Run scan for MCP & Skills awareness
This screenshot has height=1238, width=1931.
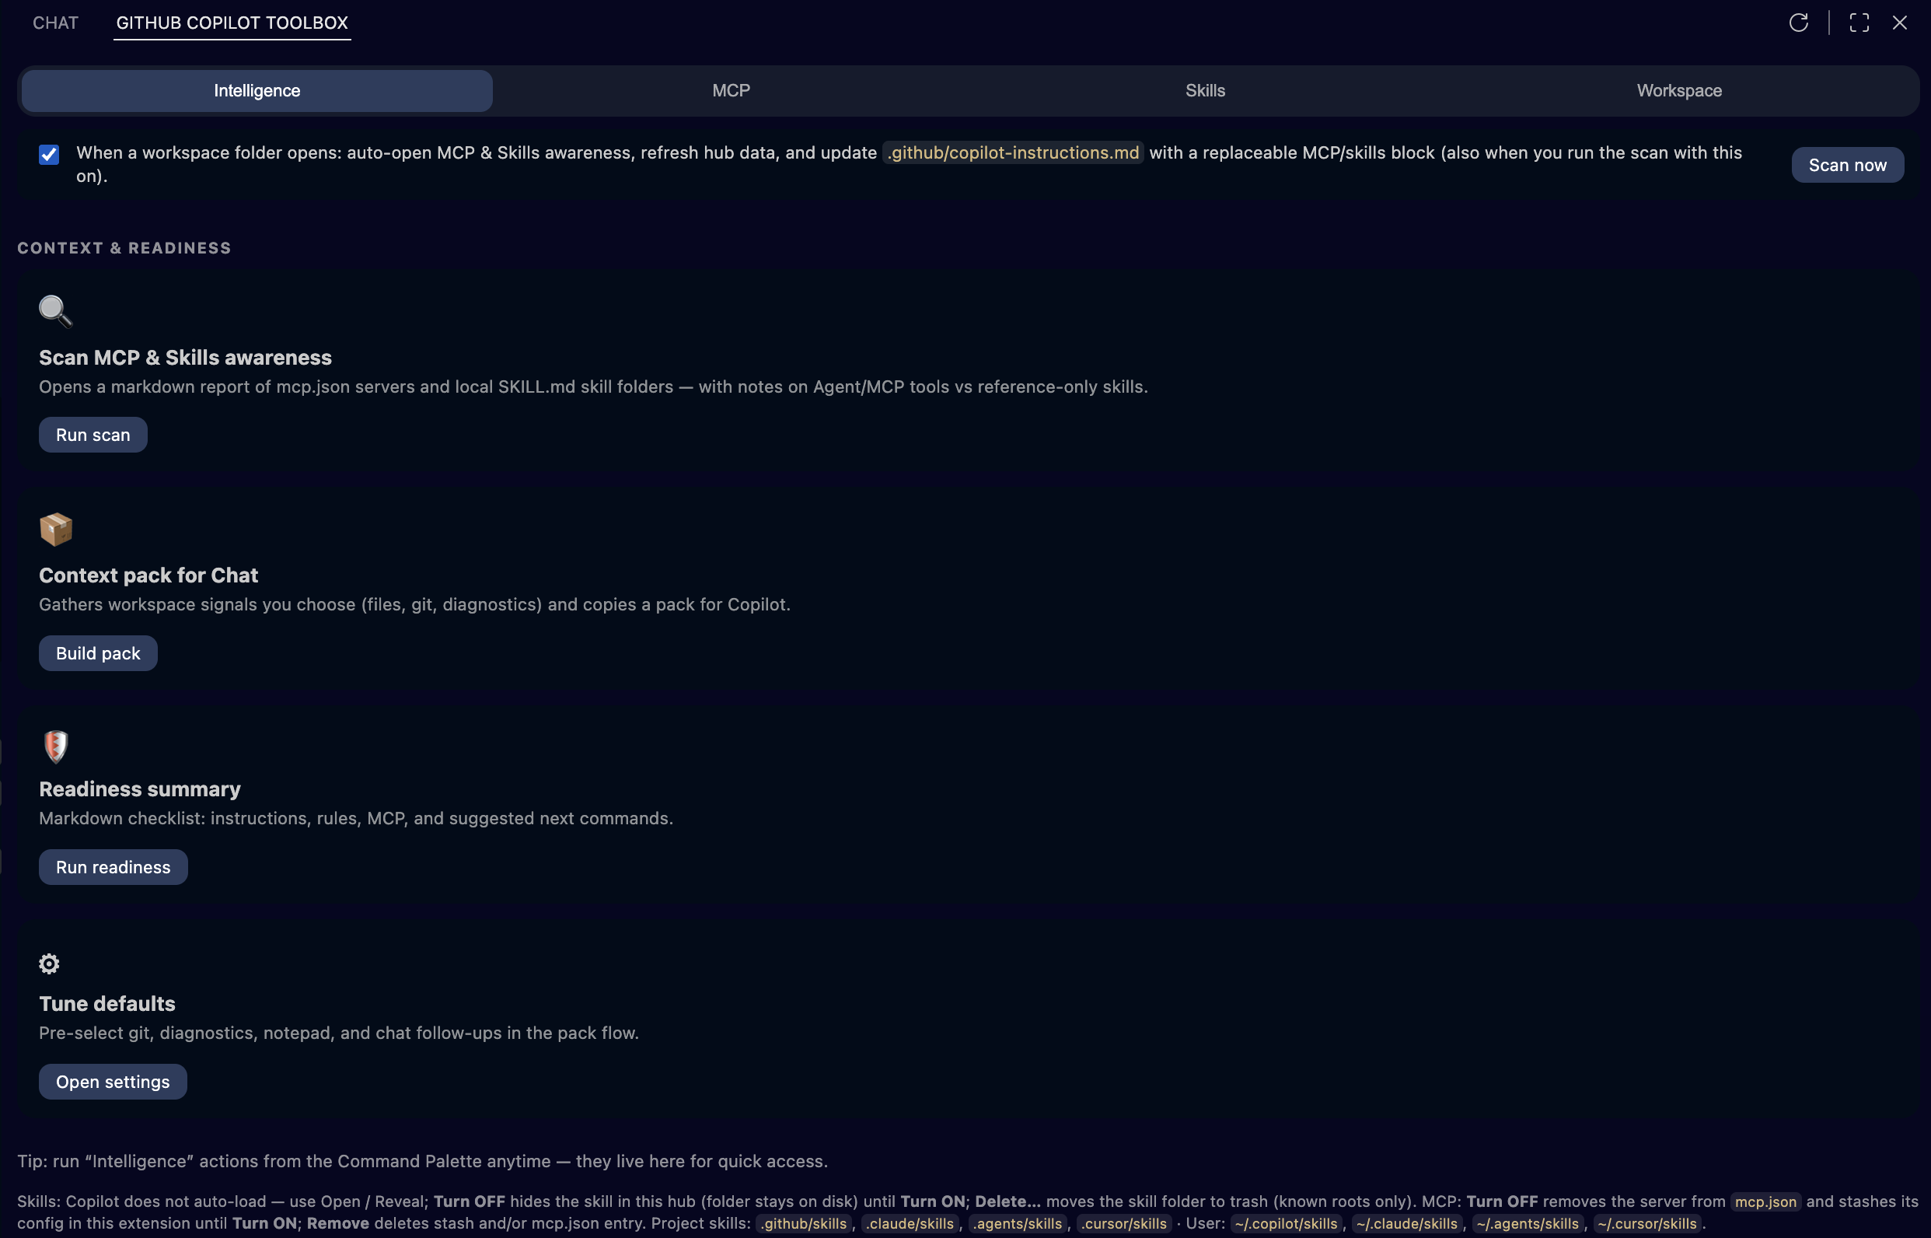[93, 434]
